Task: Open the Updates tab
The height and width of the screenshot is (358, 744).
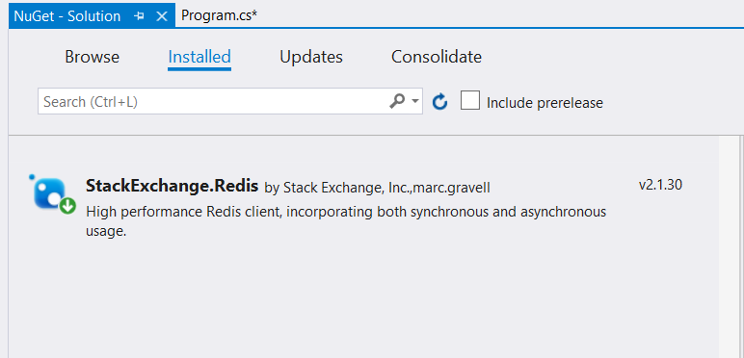Action: coord(310,57)
